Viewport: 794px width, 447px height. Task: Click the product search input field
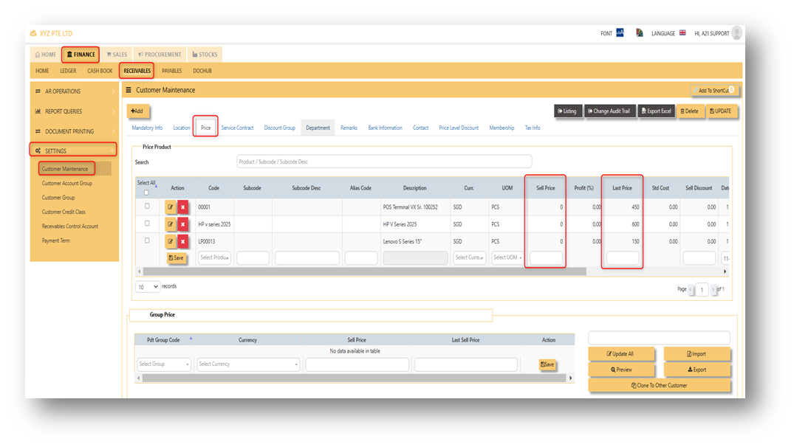[x=383, y=162]
